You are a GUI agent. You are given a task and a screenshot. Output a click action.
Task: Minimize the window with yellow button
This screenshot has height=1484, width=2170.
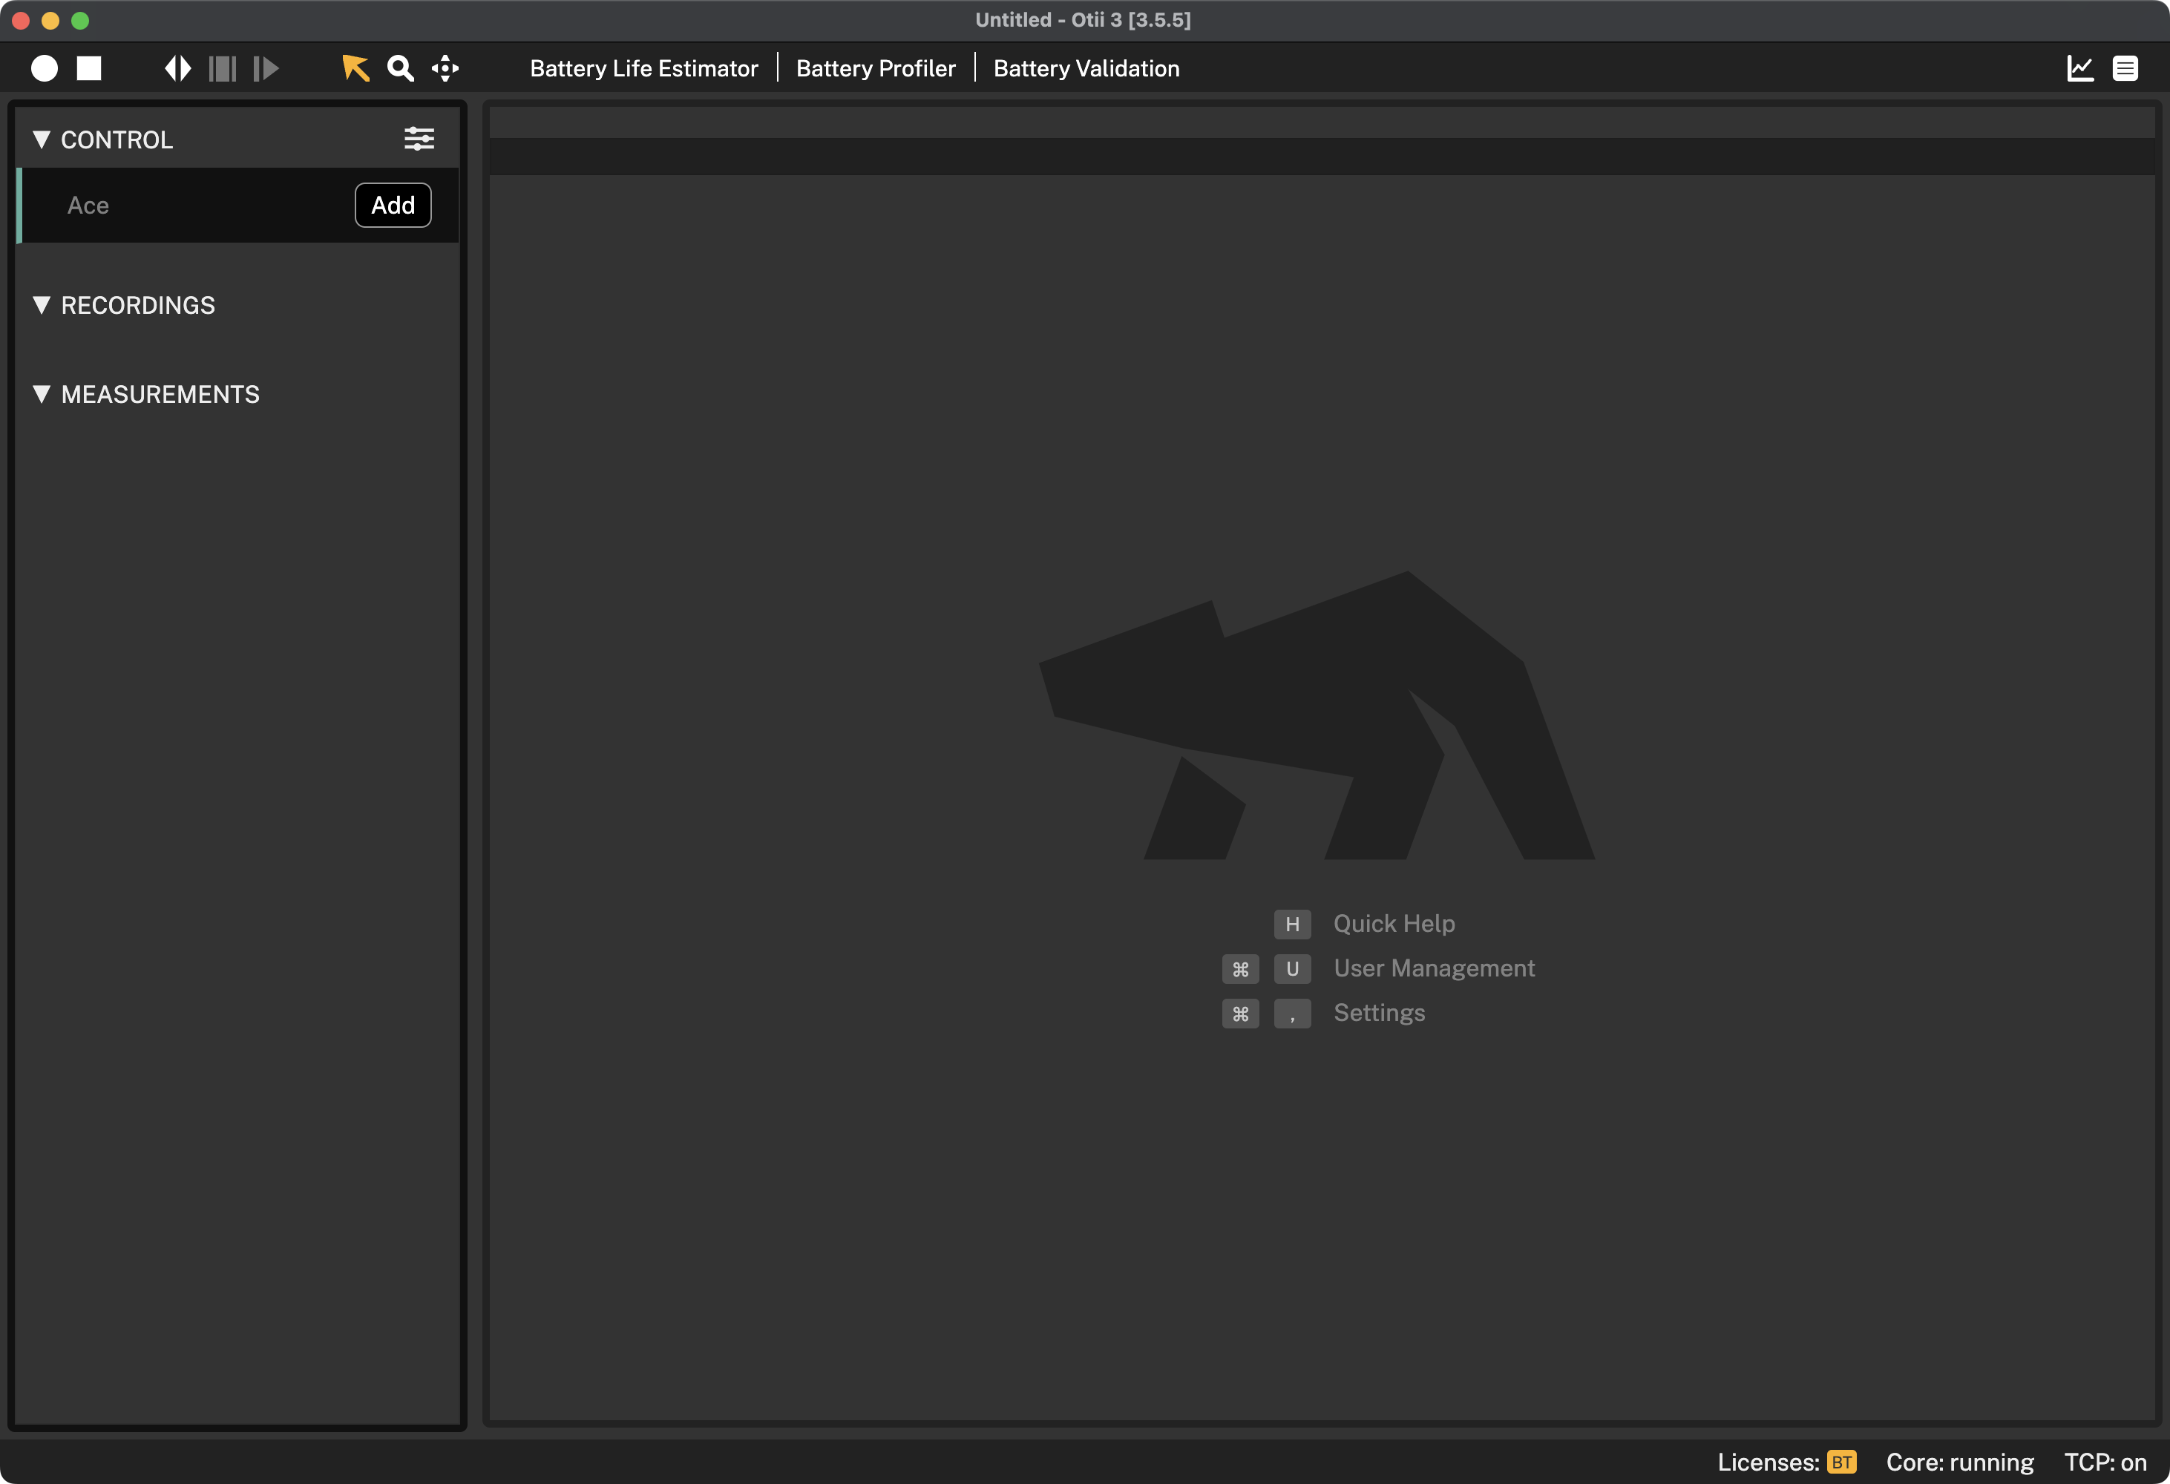[x=50, y=19]
